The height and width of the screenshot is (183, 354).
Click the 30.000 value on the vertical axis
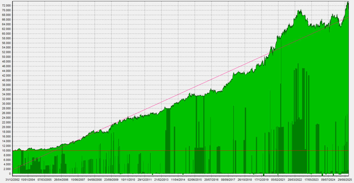coord(7,104)
